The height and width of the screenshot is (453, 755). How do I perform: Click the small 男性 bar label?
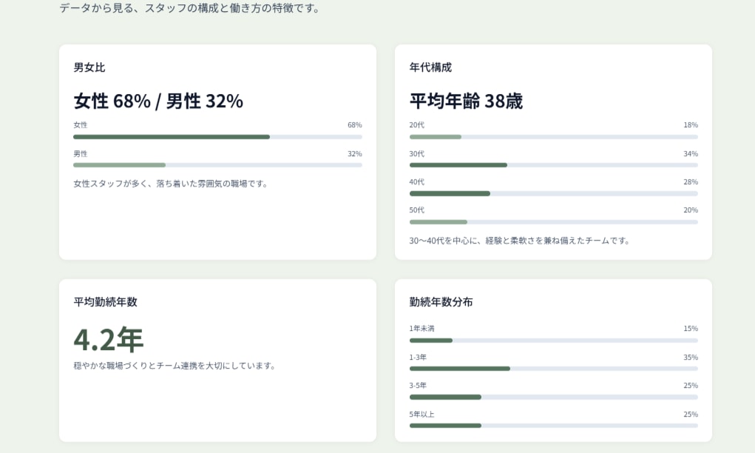point(81,154)
